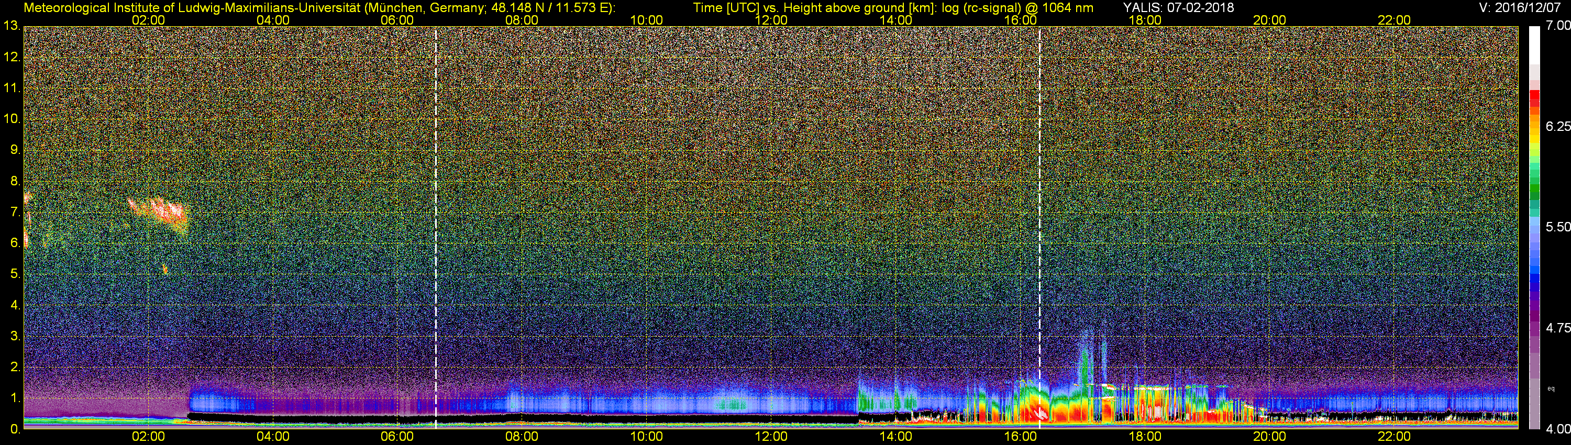Click the 08:00 label on the bottom axis
This screenshot has width=1571, height=445.
tap(522, 437)
